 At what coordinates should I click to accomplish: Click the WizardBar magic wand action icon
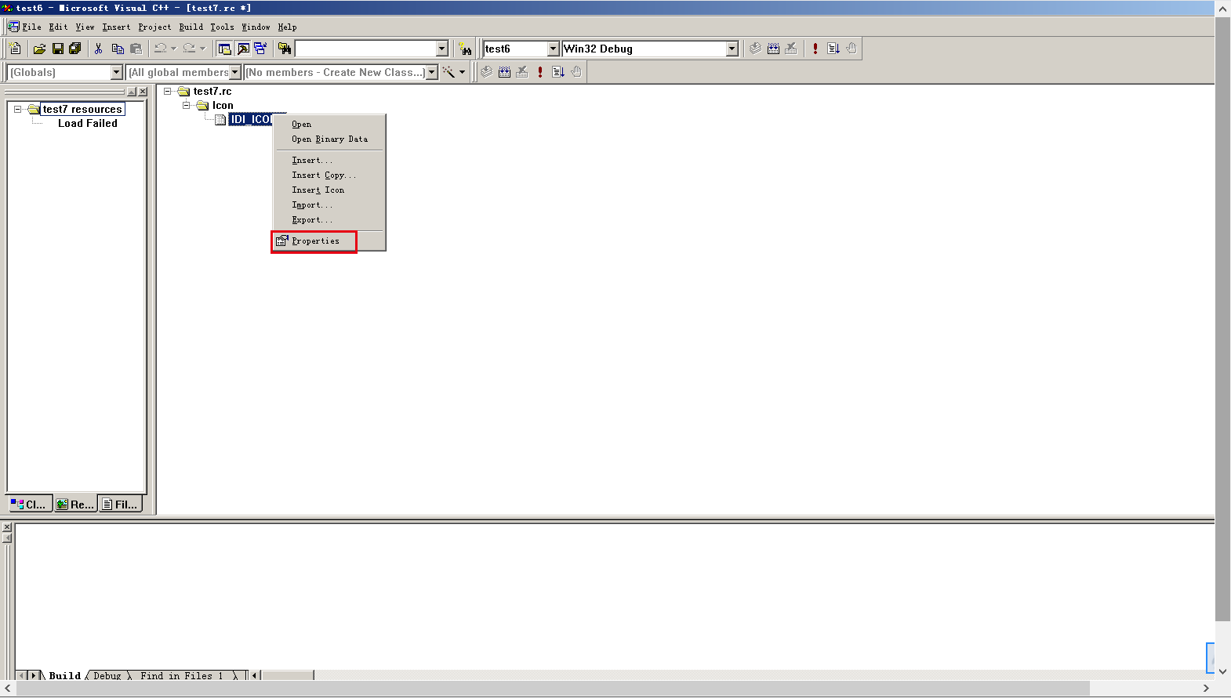point(448,72)
